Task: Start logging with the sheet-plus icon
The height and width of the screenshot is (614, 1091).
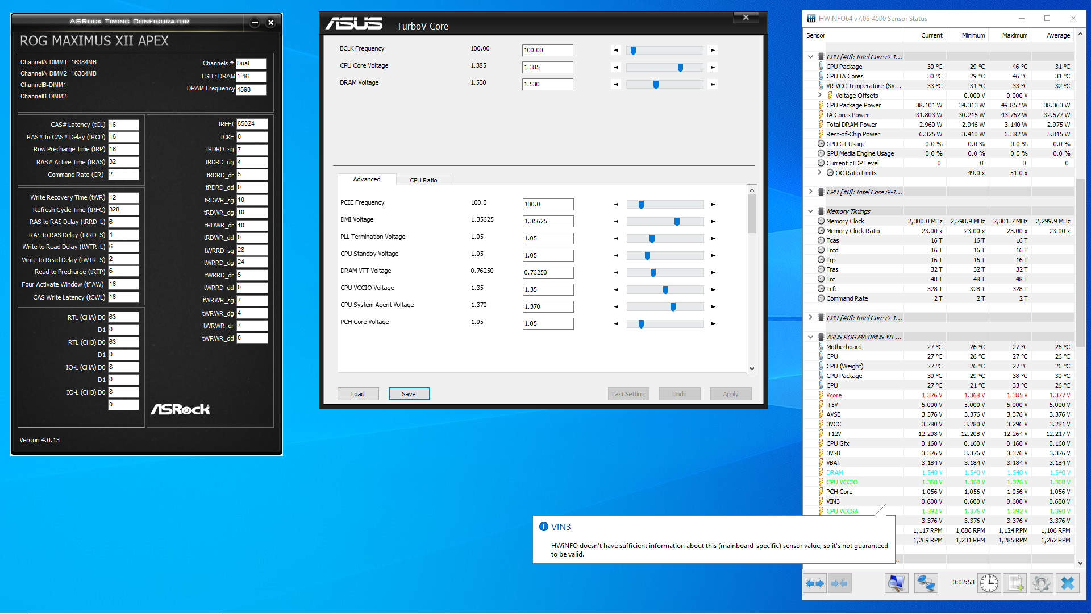Action: [1015, 583]
